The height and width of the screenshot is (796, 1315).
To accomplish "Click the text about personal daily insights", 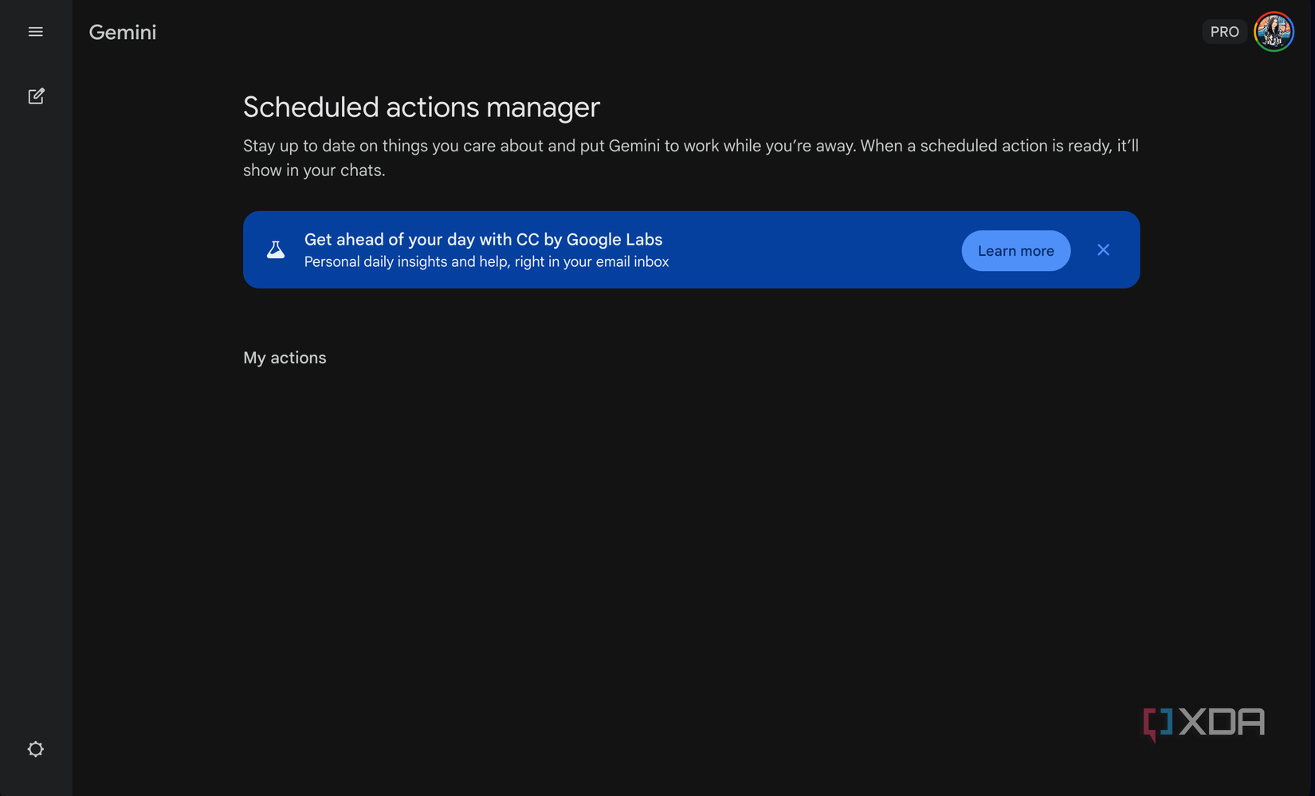I will [x=486, y=261].
